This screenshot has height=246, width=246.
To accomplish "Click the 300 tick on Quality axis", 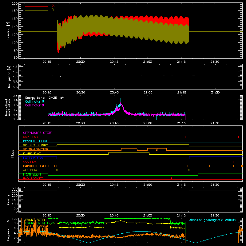I will click(x=14, y=188).
